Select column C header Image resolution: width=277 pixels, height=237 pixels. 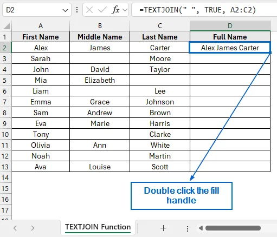point(160,26)
